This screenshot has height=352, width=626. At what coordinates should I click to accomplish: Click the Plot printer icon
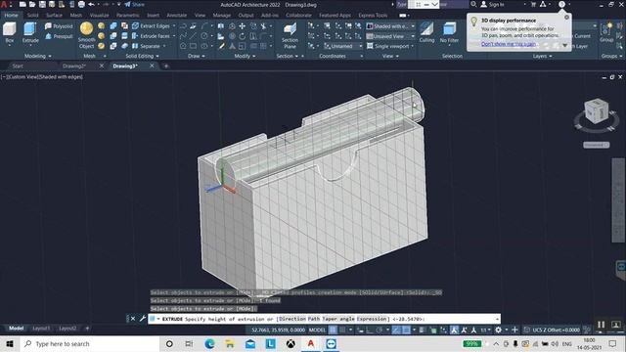[x=81, y=4]
